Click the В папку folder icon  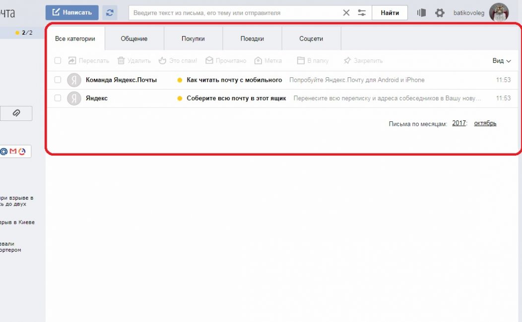301,60
